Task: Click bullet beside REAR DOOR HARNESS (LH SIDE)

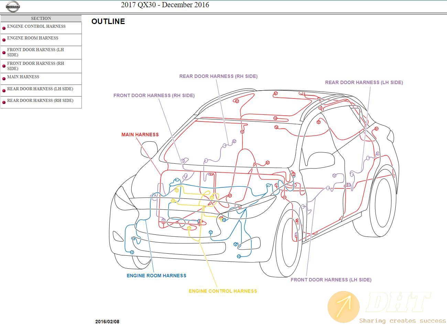Action: [x=4, y=91]
